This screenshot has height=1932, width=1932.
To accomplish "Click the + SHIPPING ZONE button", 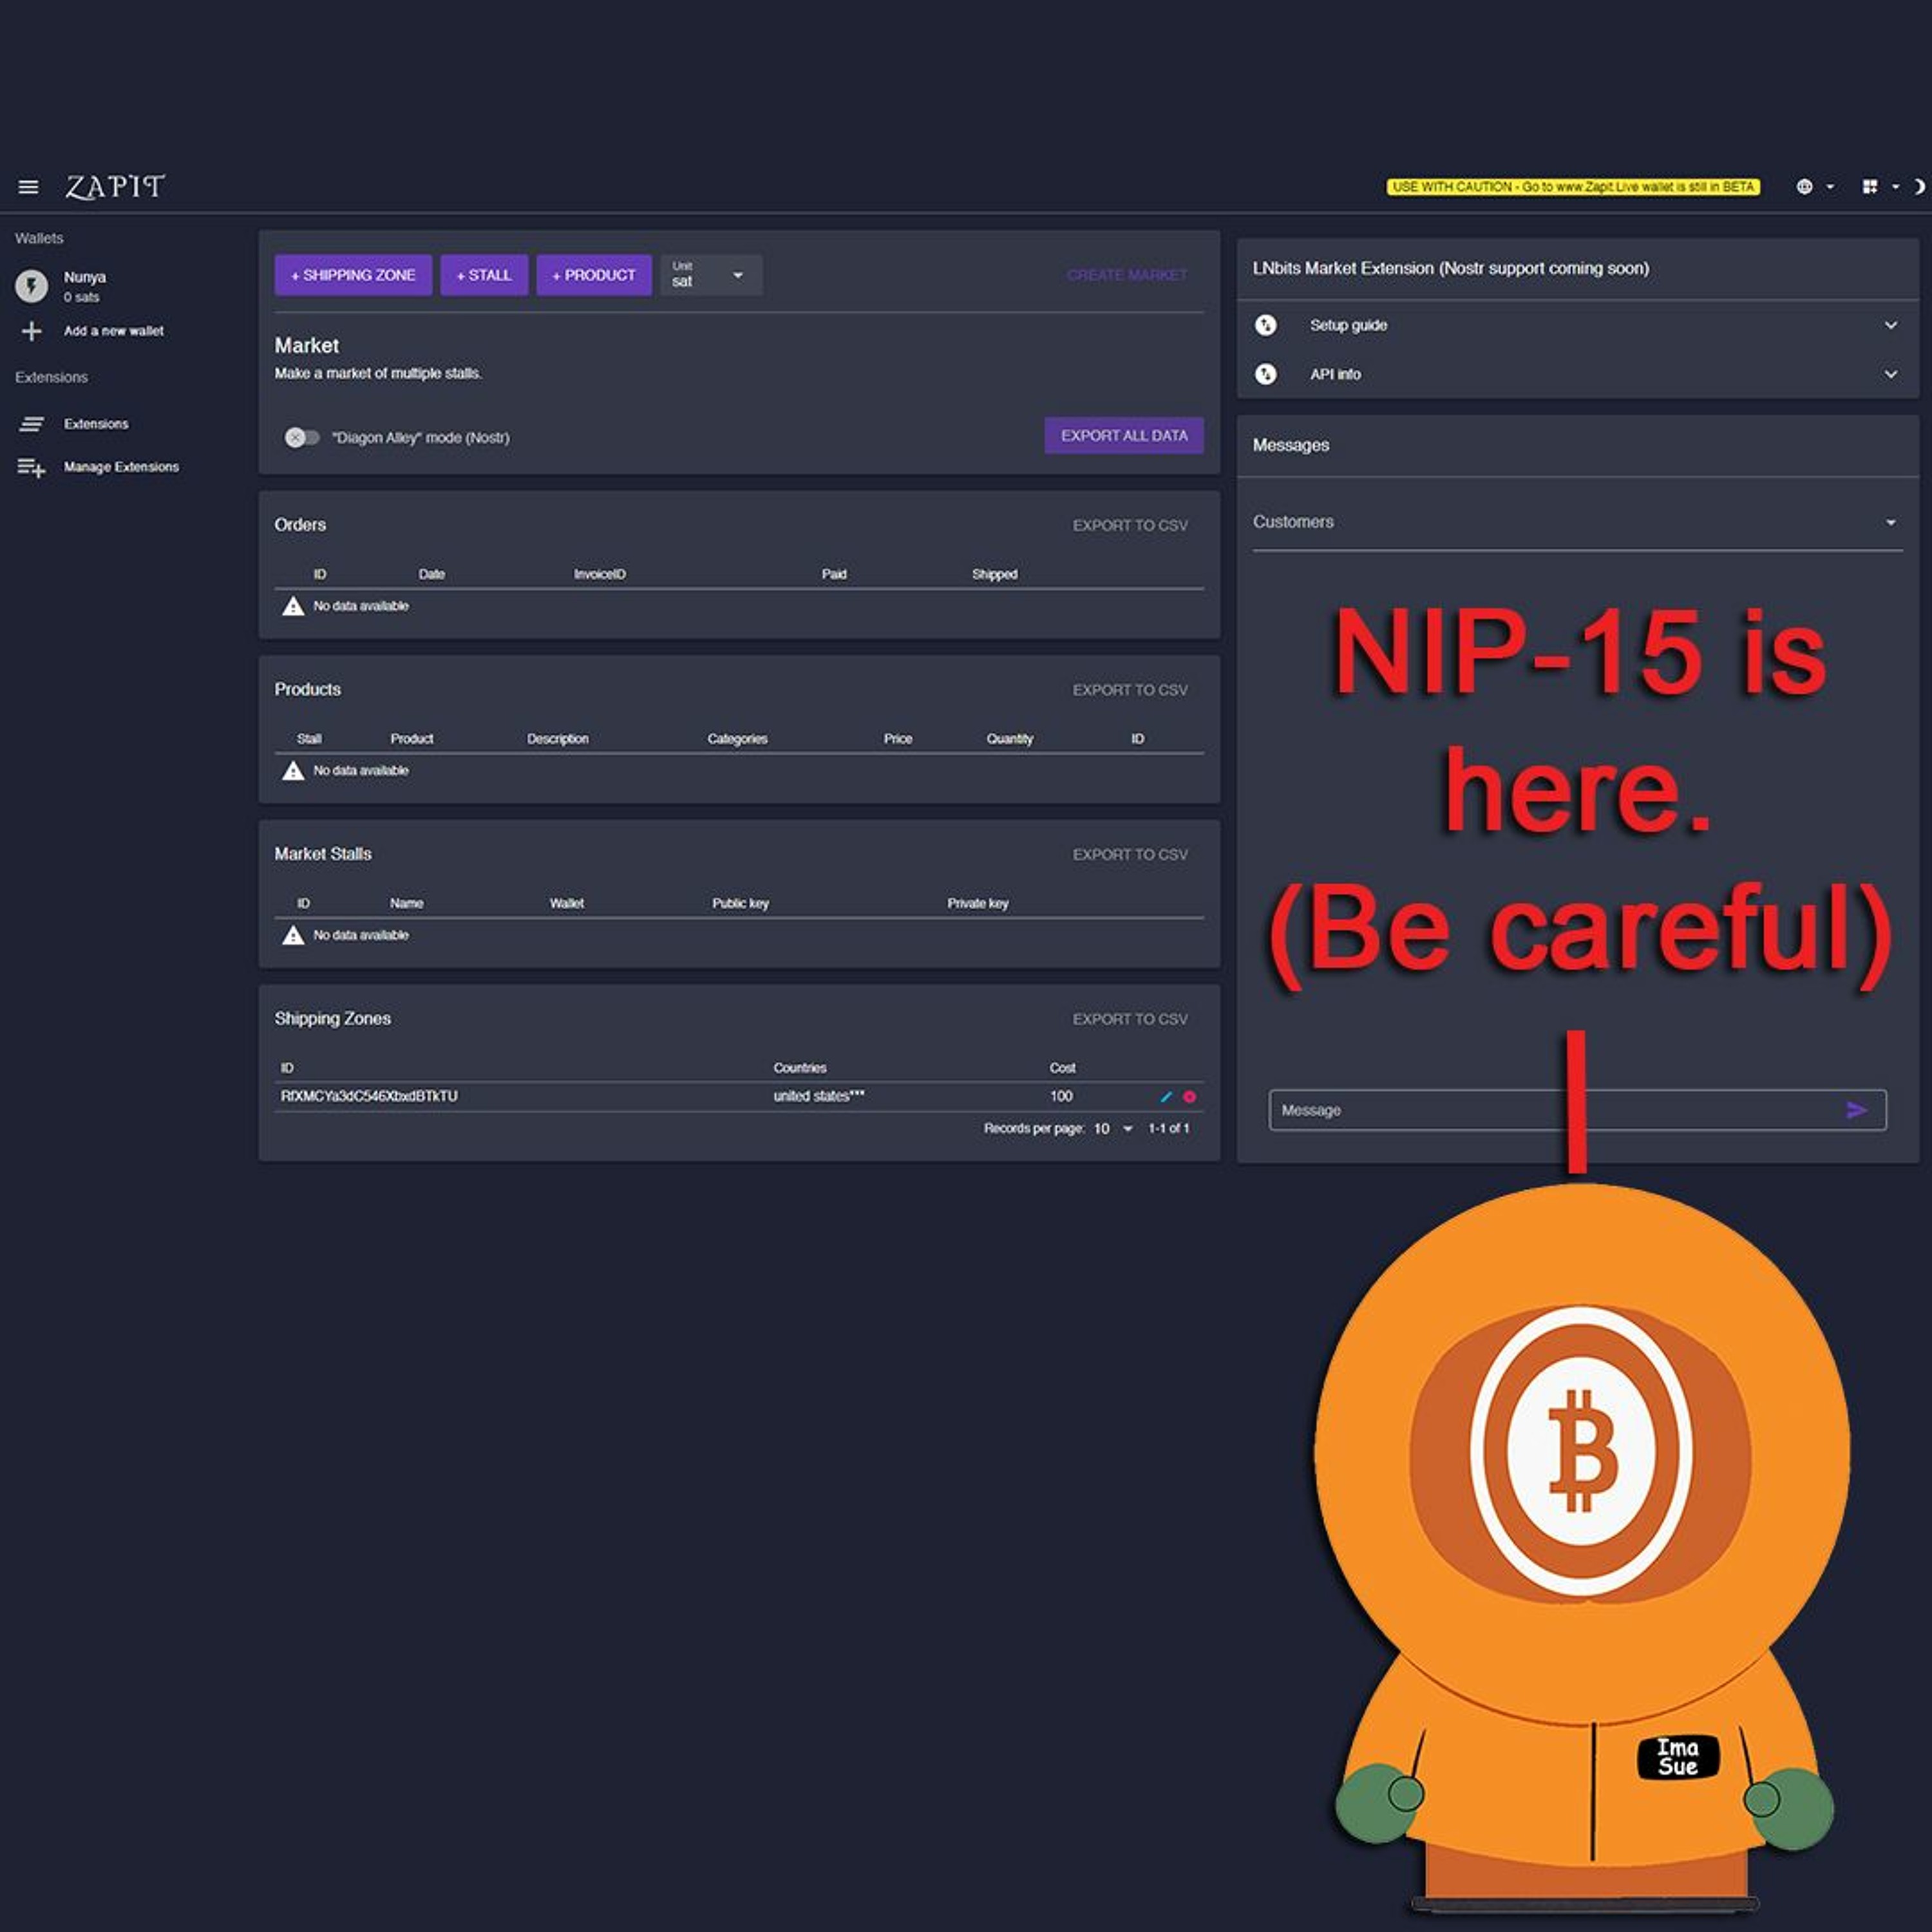I will (x=353, y=275).
